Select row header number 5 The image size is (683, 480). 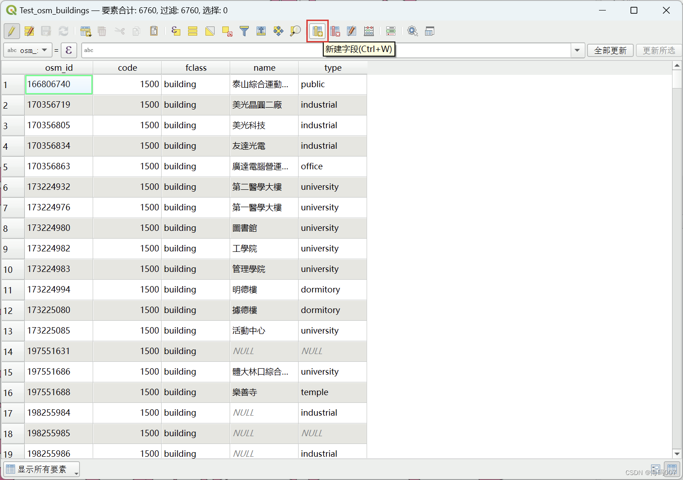(13, 167)
